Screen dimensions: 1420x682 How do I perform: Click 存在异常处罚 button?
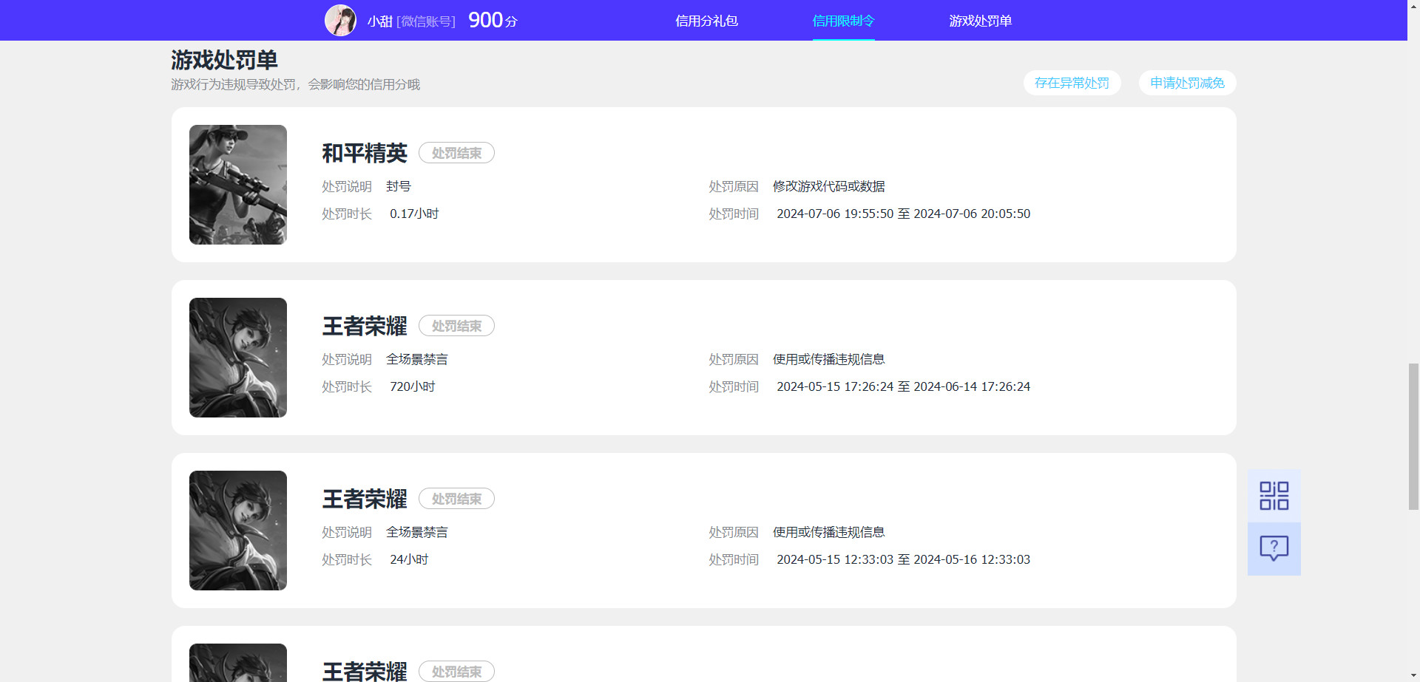1072,83
